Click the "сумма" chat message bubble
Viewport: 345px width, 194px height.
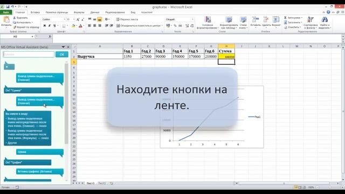pos(40,152)
